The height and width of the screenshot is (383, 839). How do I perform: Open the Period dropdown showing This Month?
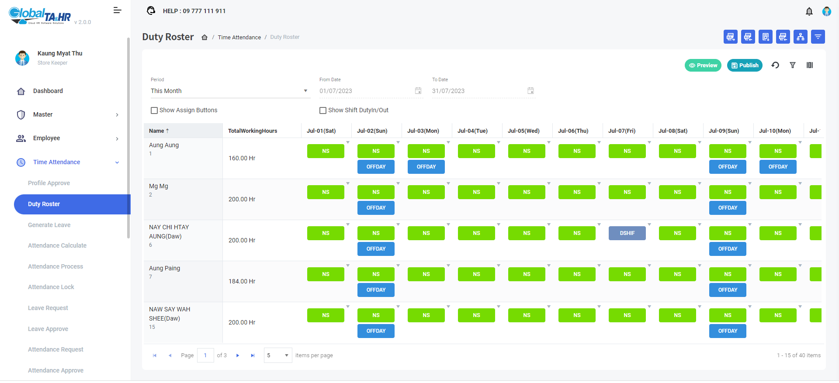coord(230,91)
